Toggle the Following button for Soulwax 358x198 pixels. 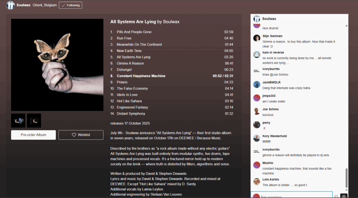click(70, 5)
